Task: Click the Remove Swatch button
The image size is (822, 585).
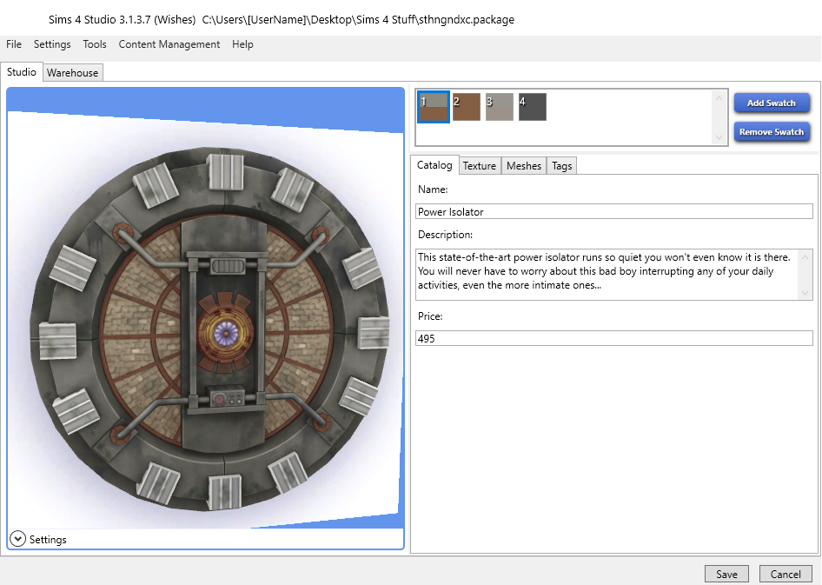Action: 772,132
